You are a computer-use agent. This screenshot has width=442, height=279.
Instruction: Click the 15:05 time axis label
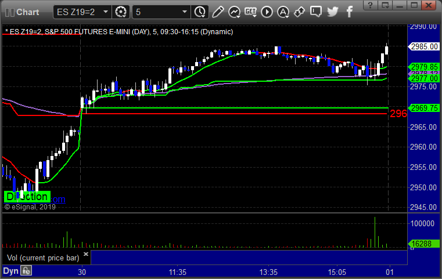pos(337,272)
